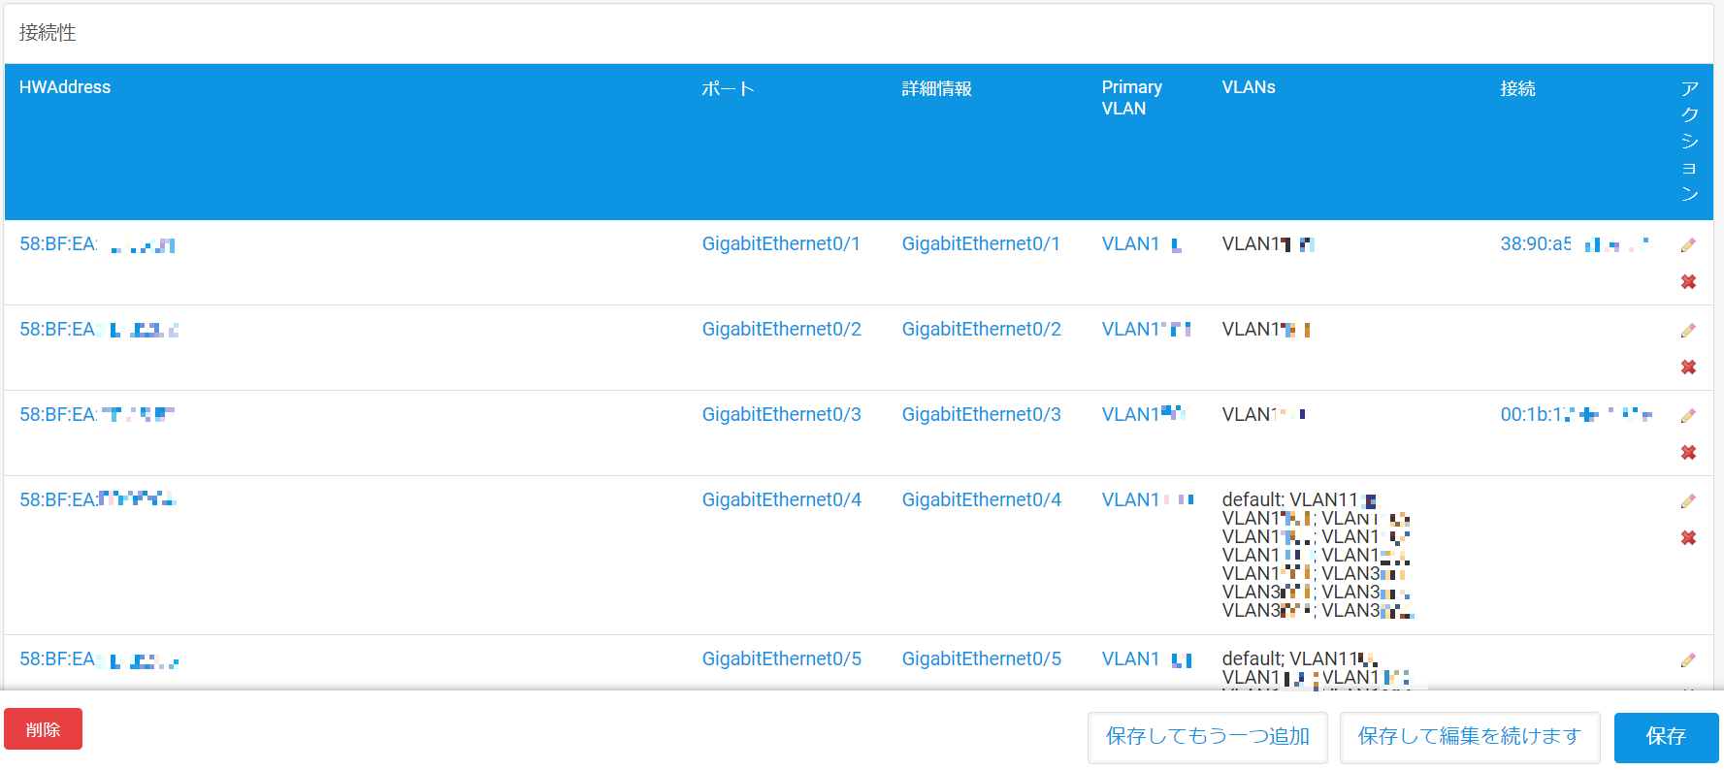Image resolution: width=1724 pixels, height=770 pixels.
Task: Open the GigabitEthernet0/3 port link
Action: 781,415
